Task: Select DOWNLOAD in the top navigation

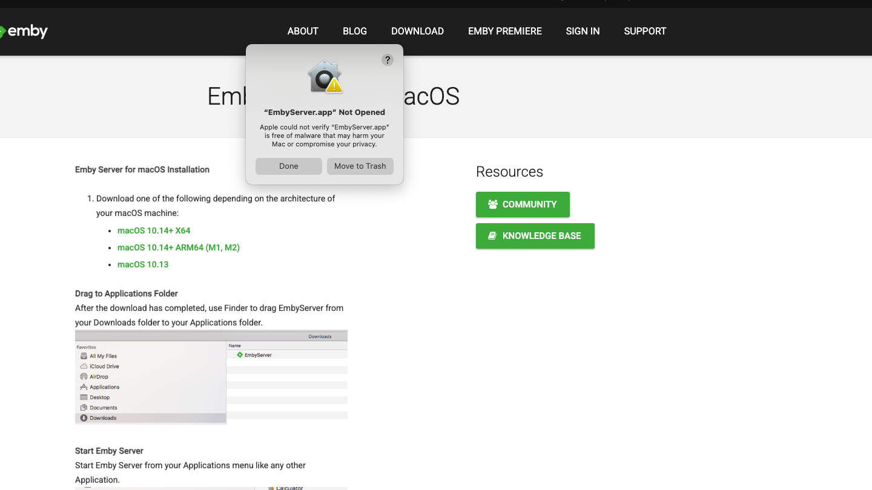Action: pyautogui.click(x=417, y=31)
